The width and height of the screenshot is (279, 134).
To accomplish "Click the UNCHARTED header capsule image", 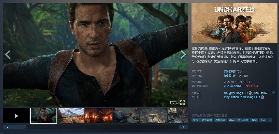I will click(234, 23).
